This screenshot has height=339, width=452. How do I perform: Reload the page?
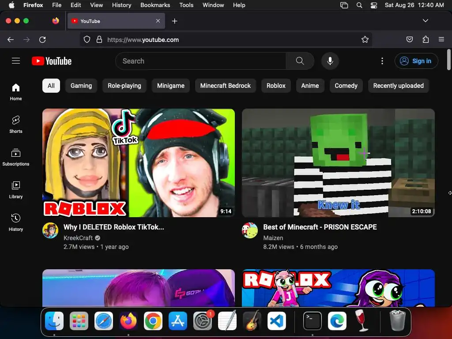tap(42, 39)
